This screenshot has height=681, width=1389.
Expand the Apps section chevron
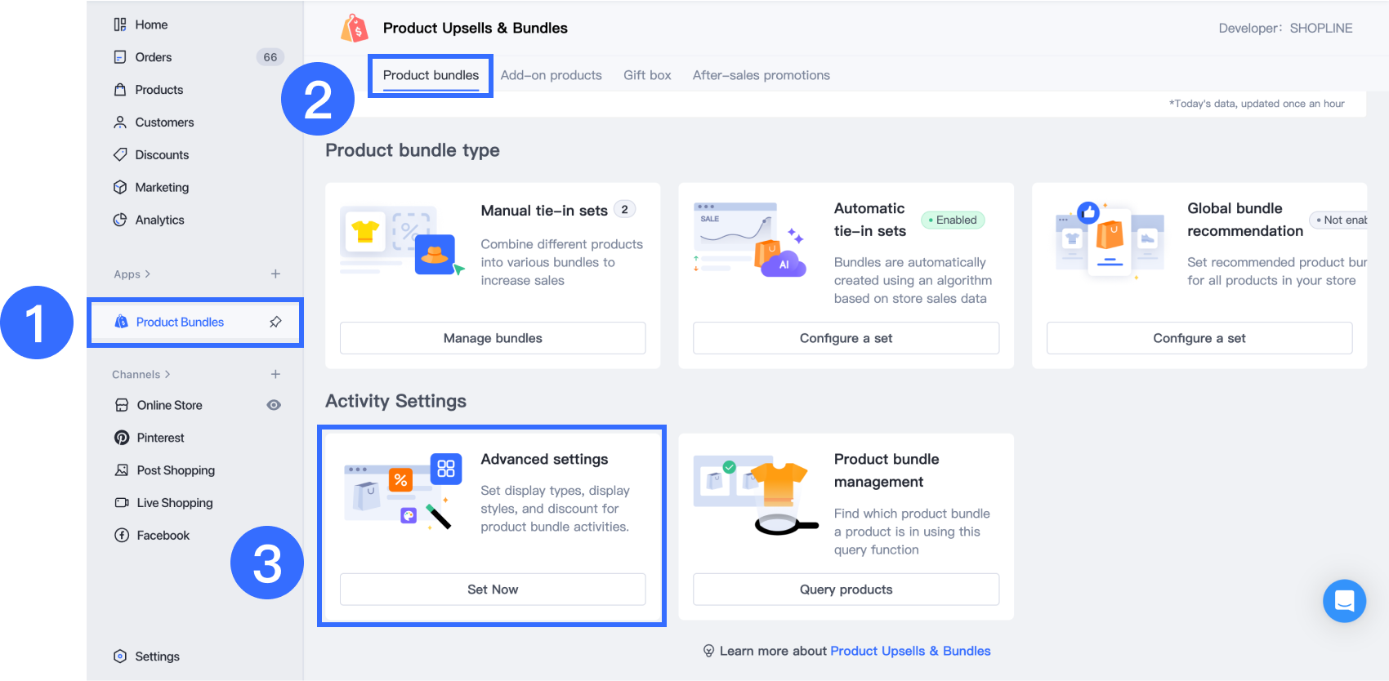(x=148, y=274)
